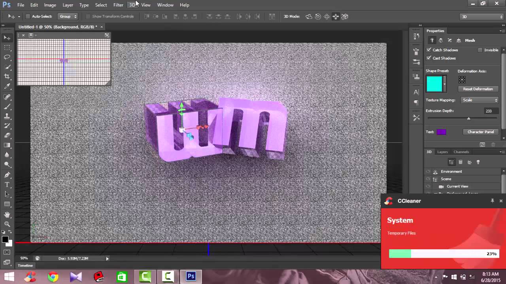506x284 pixels.
Task: Open the Filter menu
Action: (118, 5)
